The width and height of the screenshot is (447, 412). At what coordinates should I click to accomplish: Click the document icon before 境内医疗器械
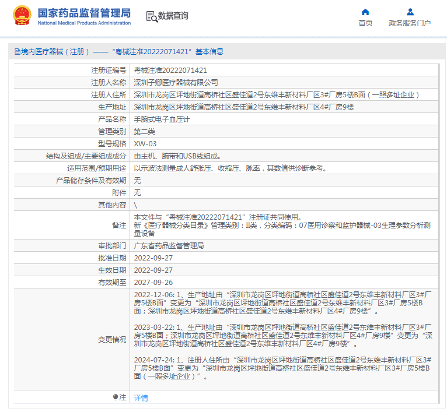coord(17,52)
